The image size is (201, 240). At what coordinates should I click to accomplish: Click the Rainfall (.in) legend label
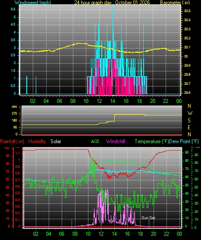pos(12,141)
